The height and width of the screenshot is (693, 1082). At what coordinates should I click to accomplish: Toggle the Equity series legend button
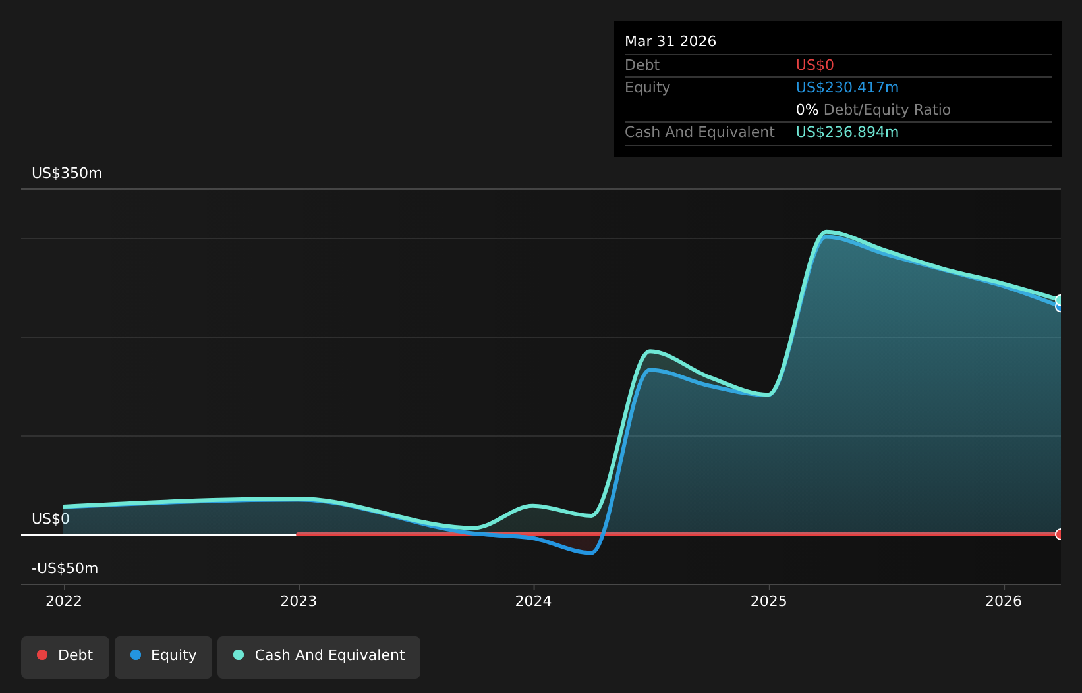click(x=163, y=657)
